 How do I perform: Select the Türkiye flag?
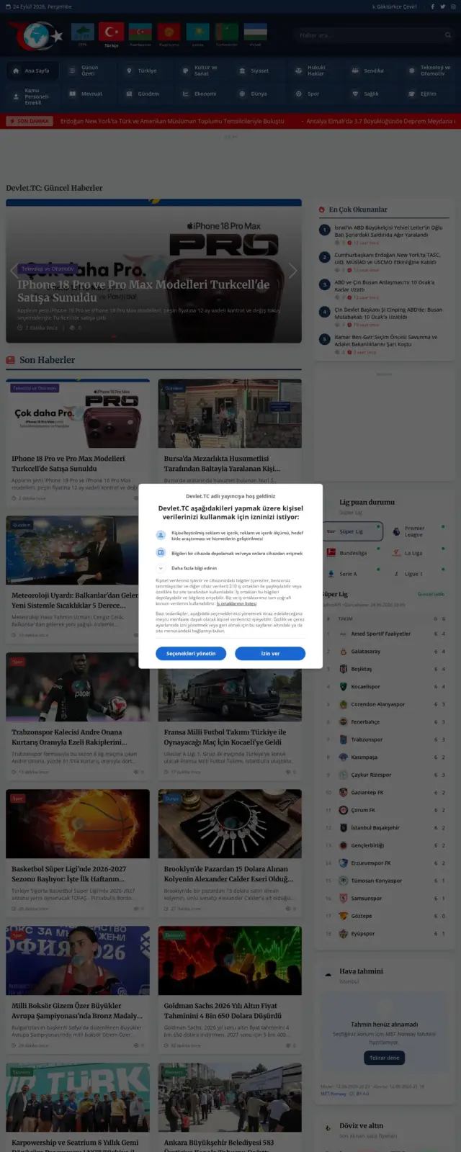tap(111, 32)
